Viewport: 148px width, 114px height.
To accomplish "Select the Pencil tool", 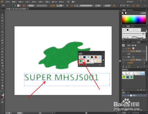I will coord(2,38).
